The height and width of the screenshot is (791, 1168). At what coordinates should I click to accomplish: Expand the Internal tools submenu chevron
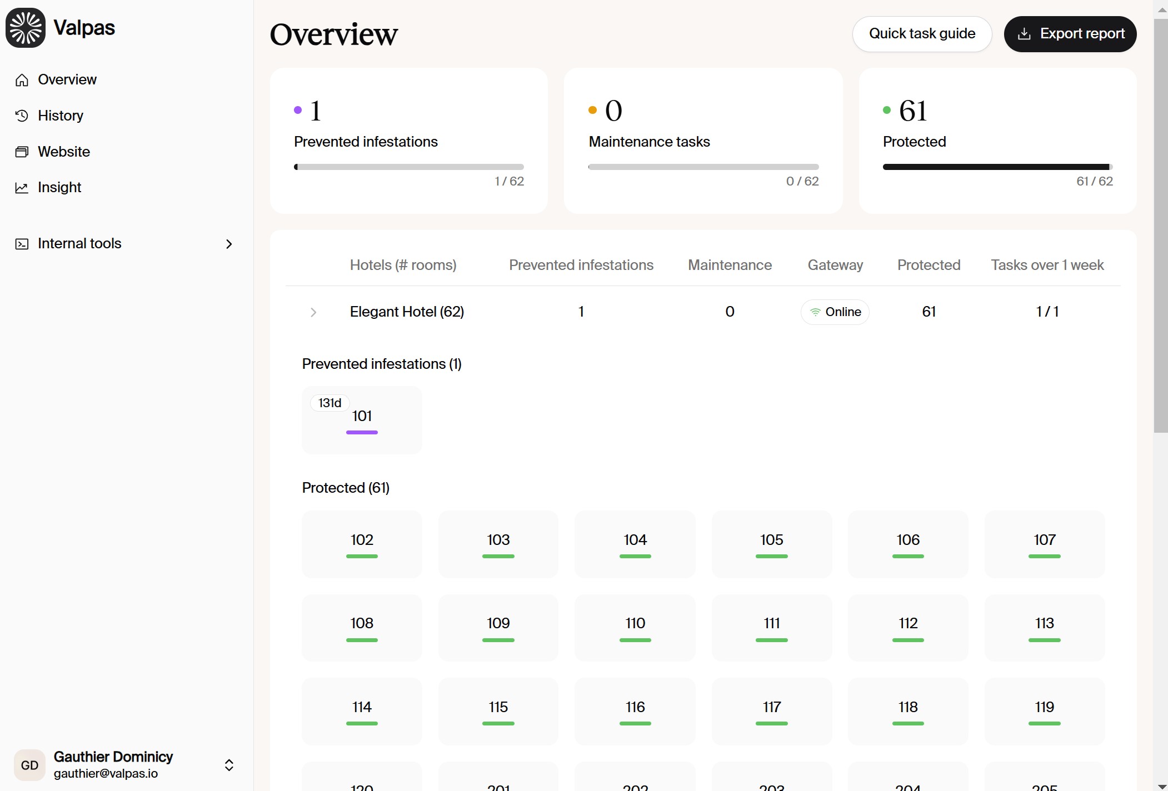(x=229, y=244)
